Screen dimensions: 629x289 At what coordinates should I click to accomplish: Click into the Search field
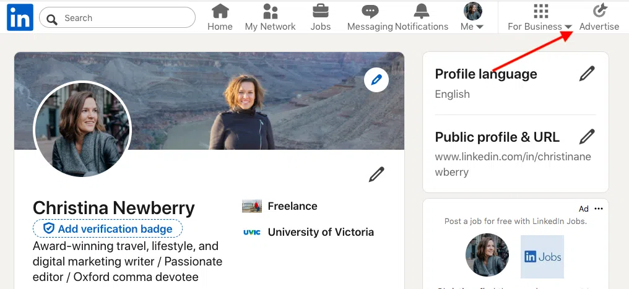[124, 18]
